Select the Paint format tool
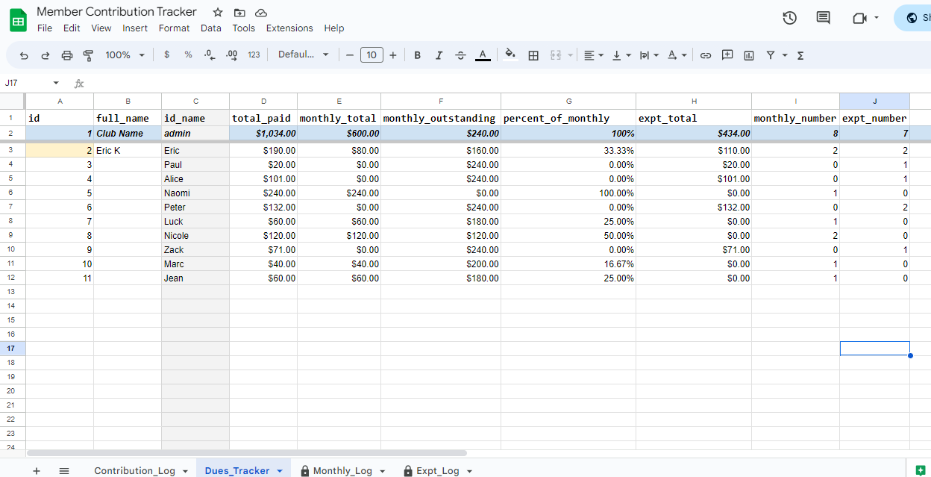The image size is (931, 477). click(x=89, y=55)
